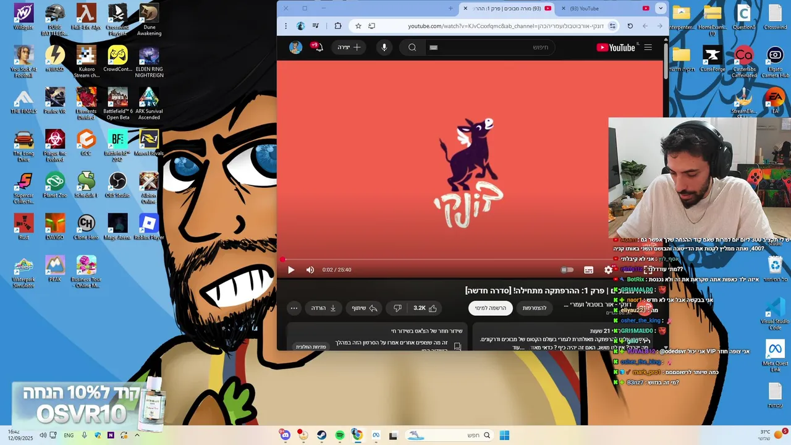Click the הרשמה למינוי subscribe button
The height and width of the screenshot is (445, 791).
tap(491, 308)
